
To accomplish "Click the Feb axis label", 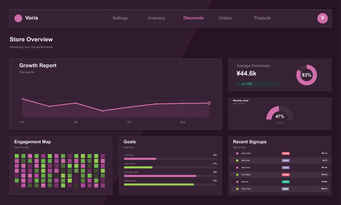I will pyautogui.click(x=22, y=122).
